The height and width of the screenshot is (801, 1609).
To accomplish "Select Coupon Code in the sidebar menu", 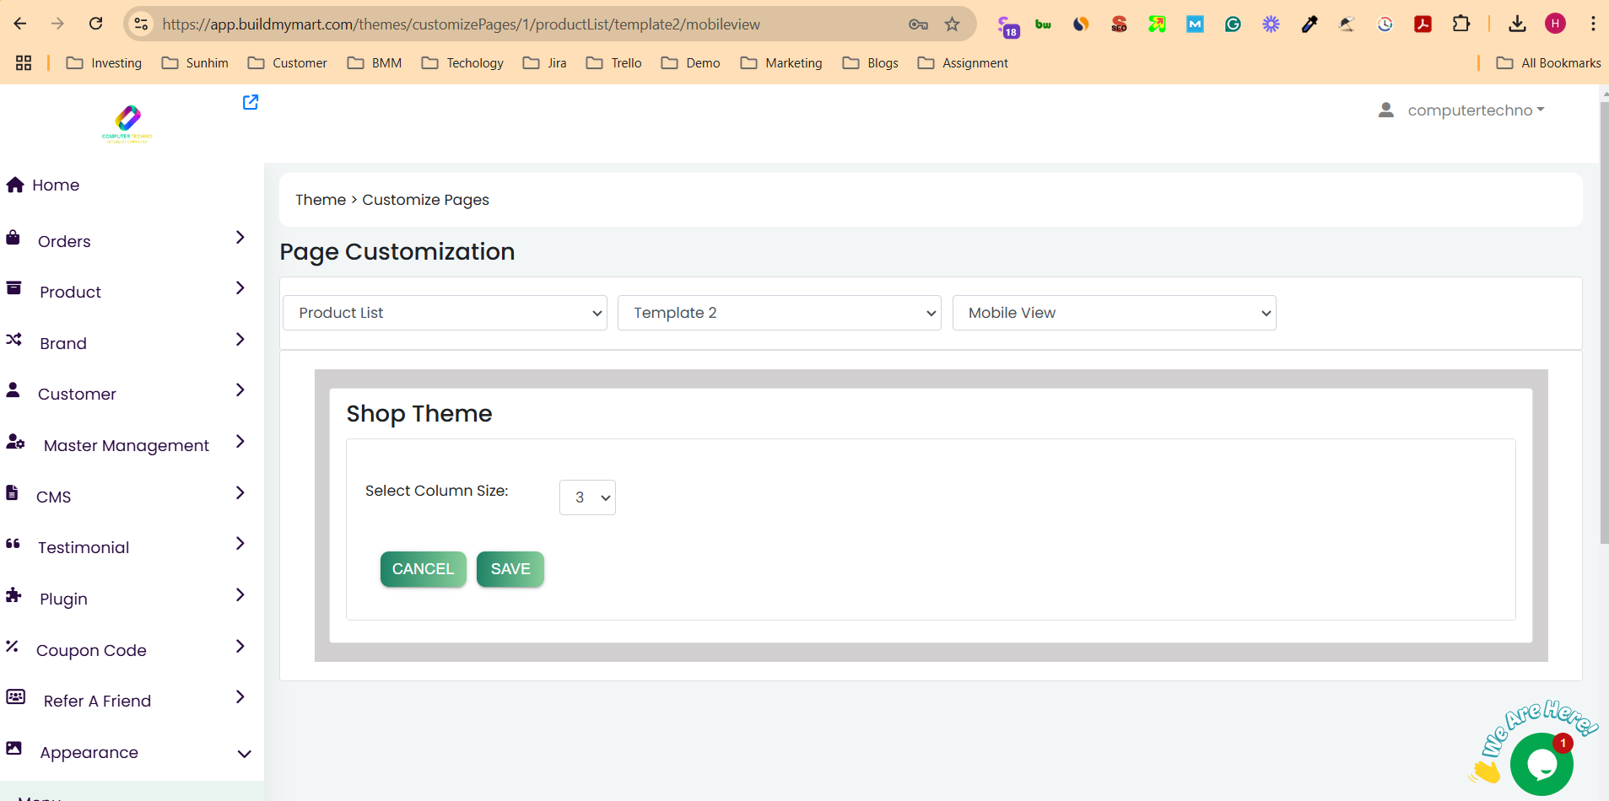I will 91,651.
